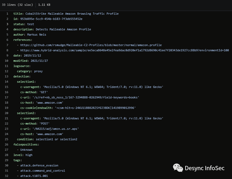Click the date value '2019/11/12'
Screen dimensions: 232x179
pos(32,55)
